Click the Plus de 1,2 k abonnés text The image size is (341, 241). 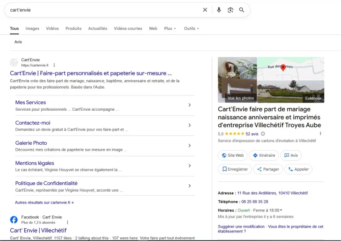pyautogui.click(x=38, y=223)
